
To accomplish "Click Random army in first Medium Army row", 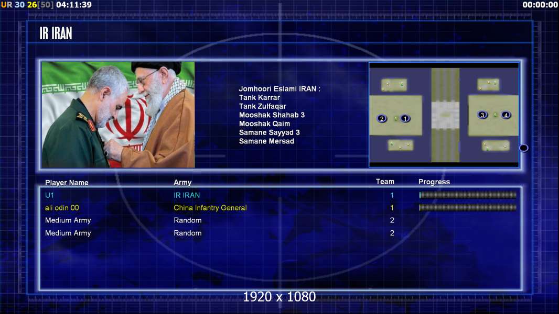I will 188,220.
